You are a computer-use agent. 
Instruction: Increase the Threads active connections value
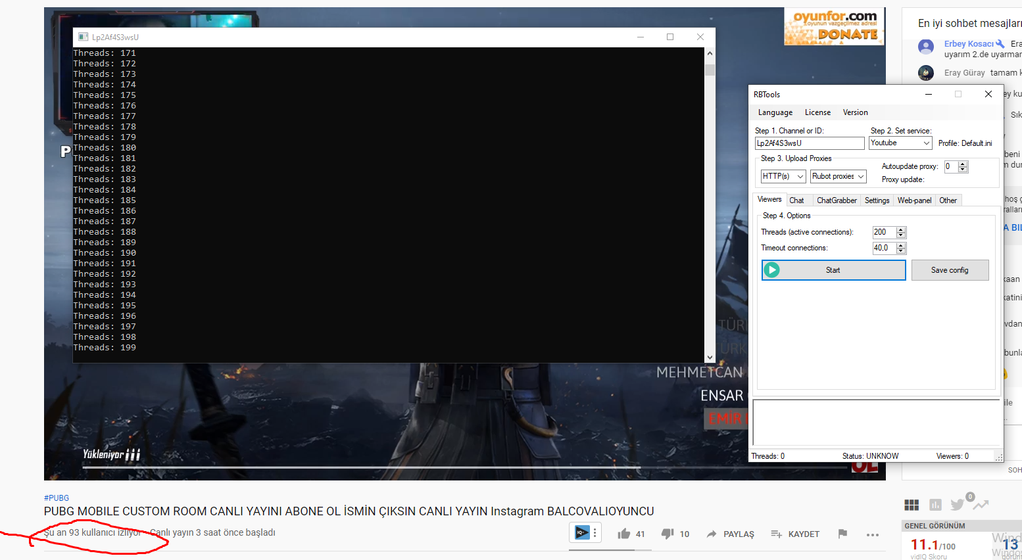(901, 229)
